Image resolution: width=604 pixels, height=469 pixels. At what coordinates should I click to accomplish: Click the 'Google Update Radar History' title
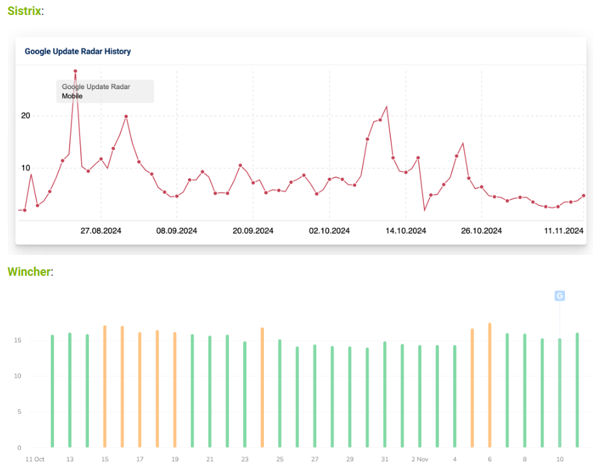78,51
